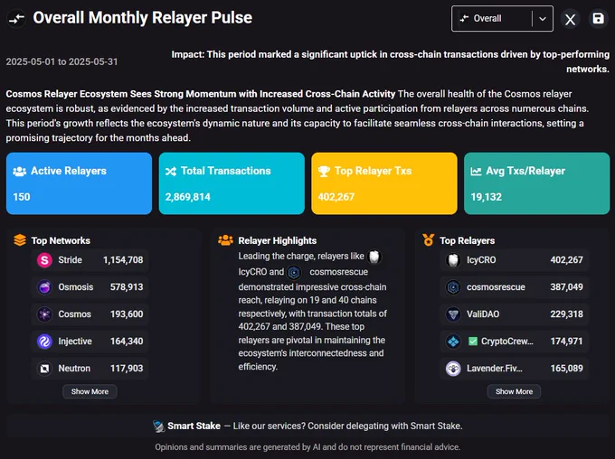The image size is (615, 459).
Task: Click the Total Transactions value 2,869,814
Action: click(188, 197)
